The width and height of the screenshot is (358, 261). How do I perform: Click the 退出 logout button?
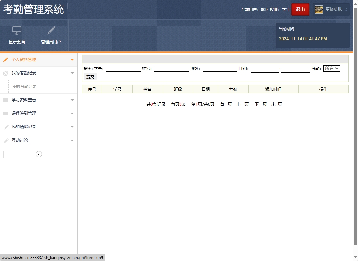click(300, 9)
